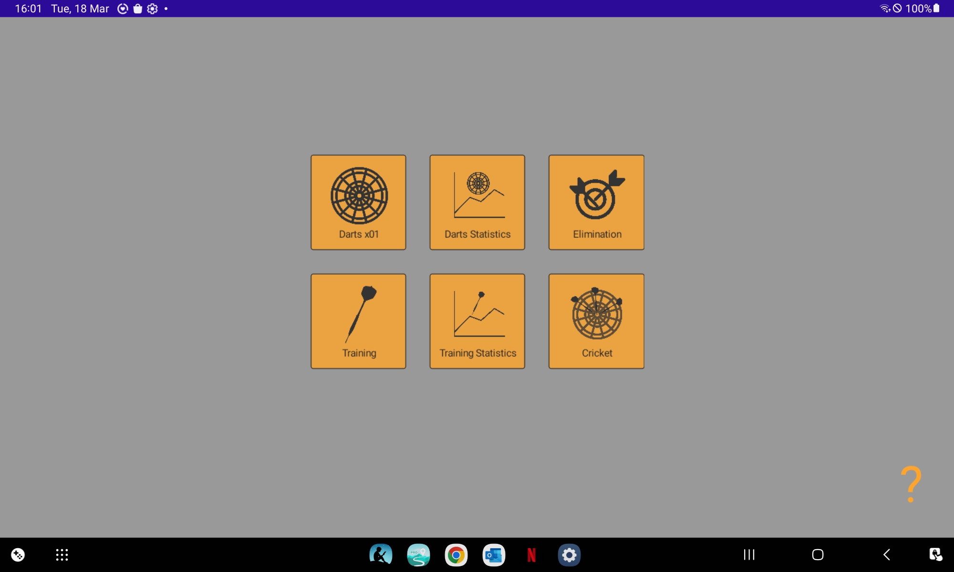Tap the orange question mark help
The image size is (954, 572).
pos(911,483)
